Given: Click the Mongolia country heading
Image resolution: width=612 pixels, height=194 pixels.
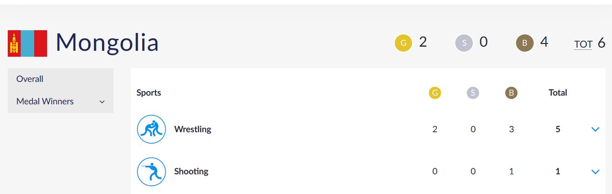Looking at the screenshot, I should click(107, 43).
